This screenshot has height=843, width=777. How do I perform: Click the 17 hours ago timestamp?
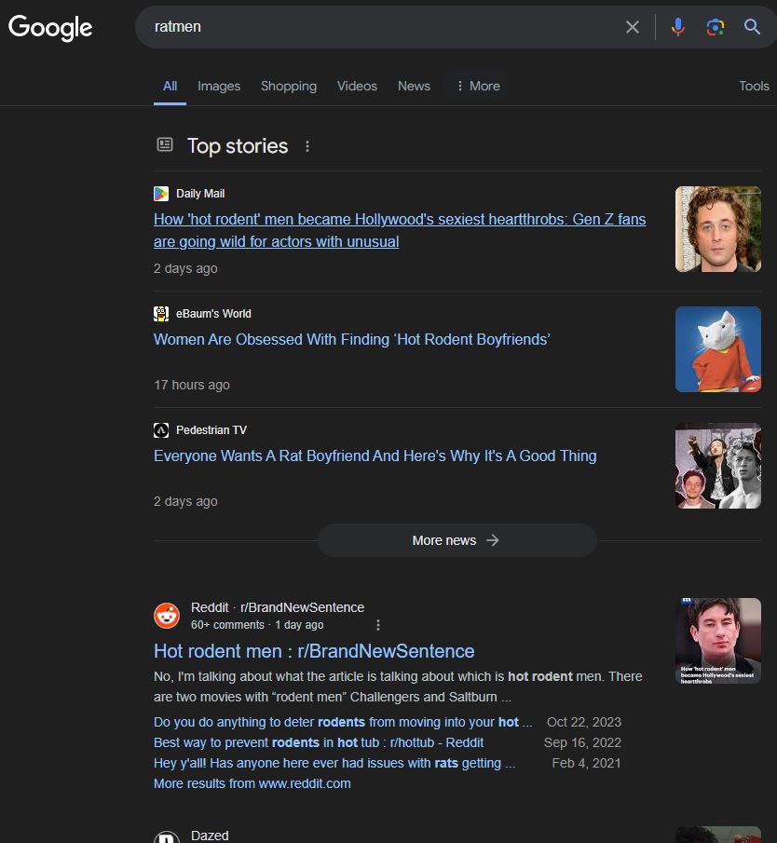pyautogui.click(x=192, y=385)
